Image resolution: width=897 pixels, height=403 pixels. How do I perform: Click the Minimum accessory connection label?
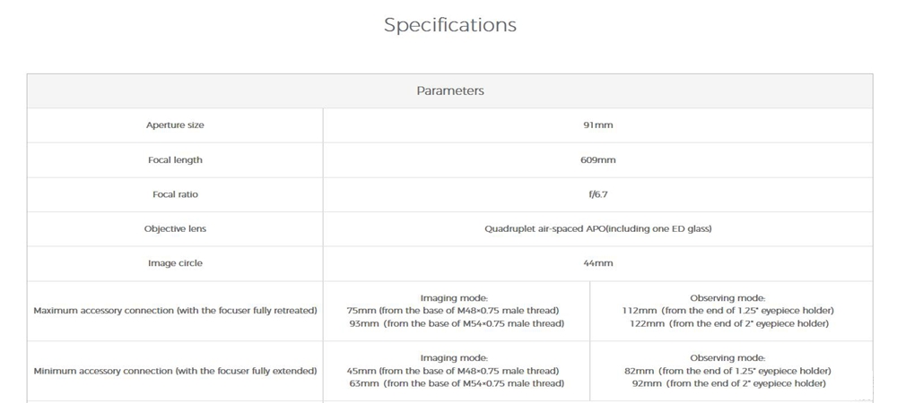pyautogui.click(x=175, y=371)
